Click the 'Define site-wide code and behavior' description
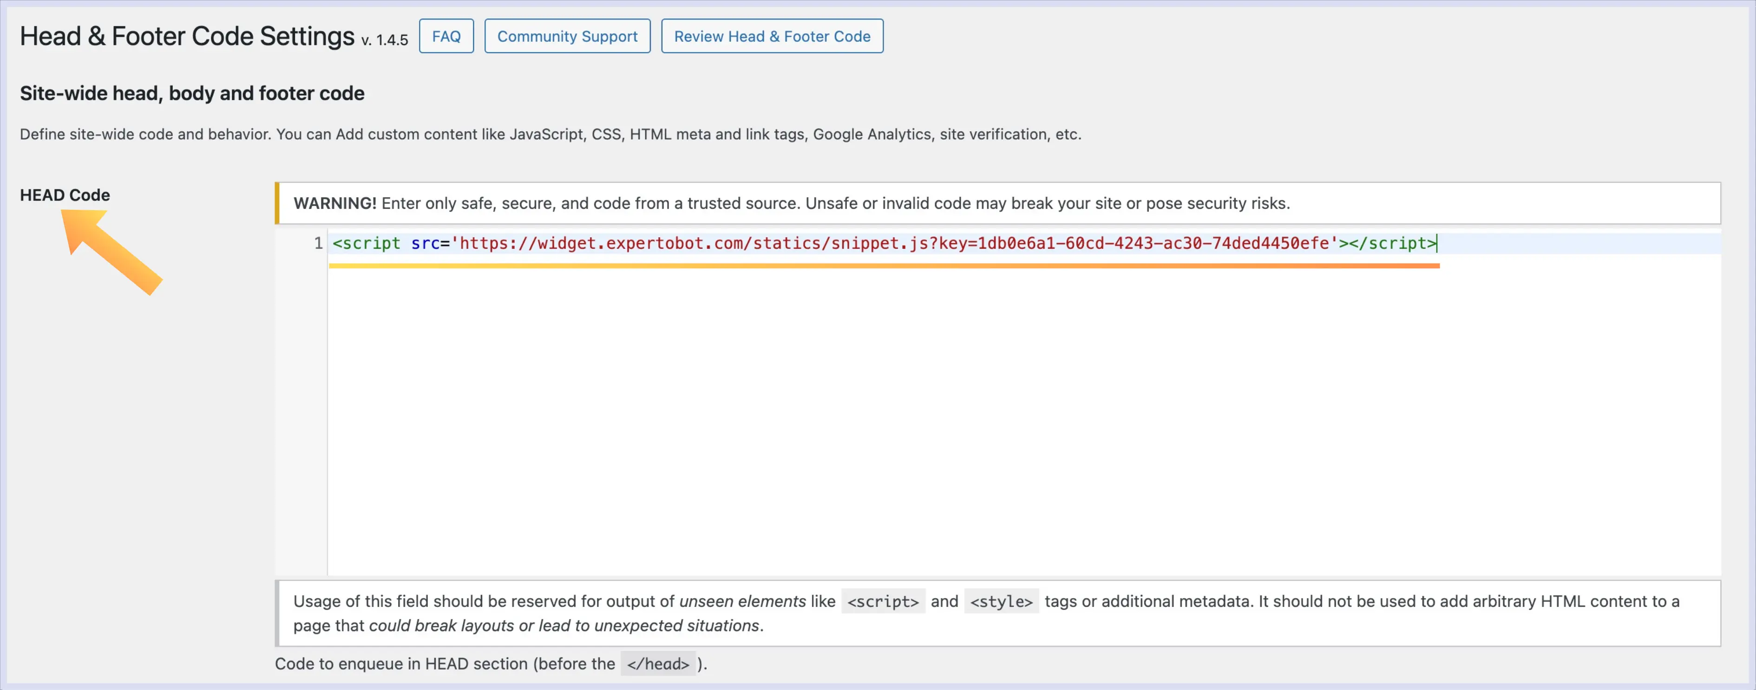Image resolution: width=1756 pixels, height=690 pixels. click(550, 134)
